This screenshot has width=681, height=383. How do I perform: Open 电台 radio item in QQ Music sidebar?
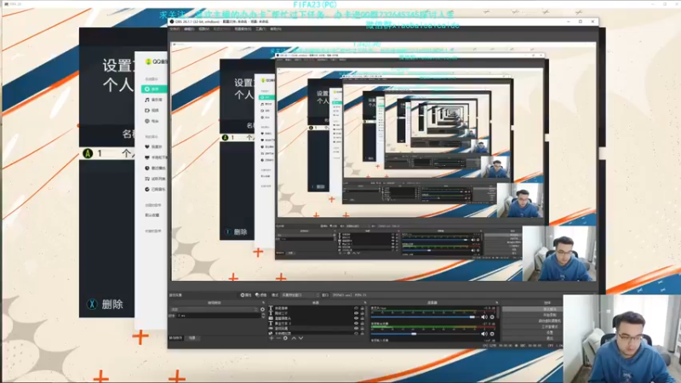[152, 121]
